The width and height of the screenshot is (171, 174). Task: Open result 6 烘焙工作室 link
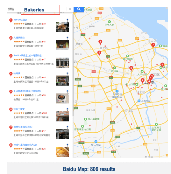tap(19, 109)
